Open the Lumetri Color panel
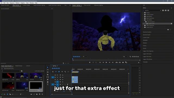The image size is (174, 98). 146,38
